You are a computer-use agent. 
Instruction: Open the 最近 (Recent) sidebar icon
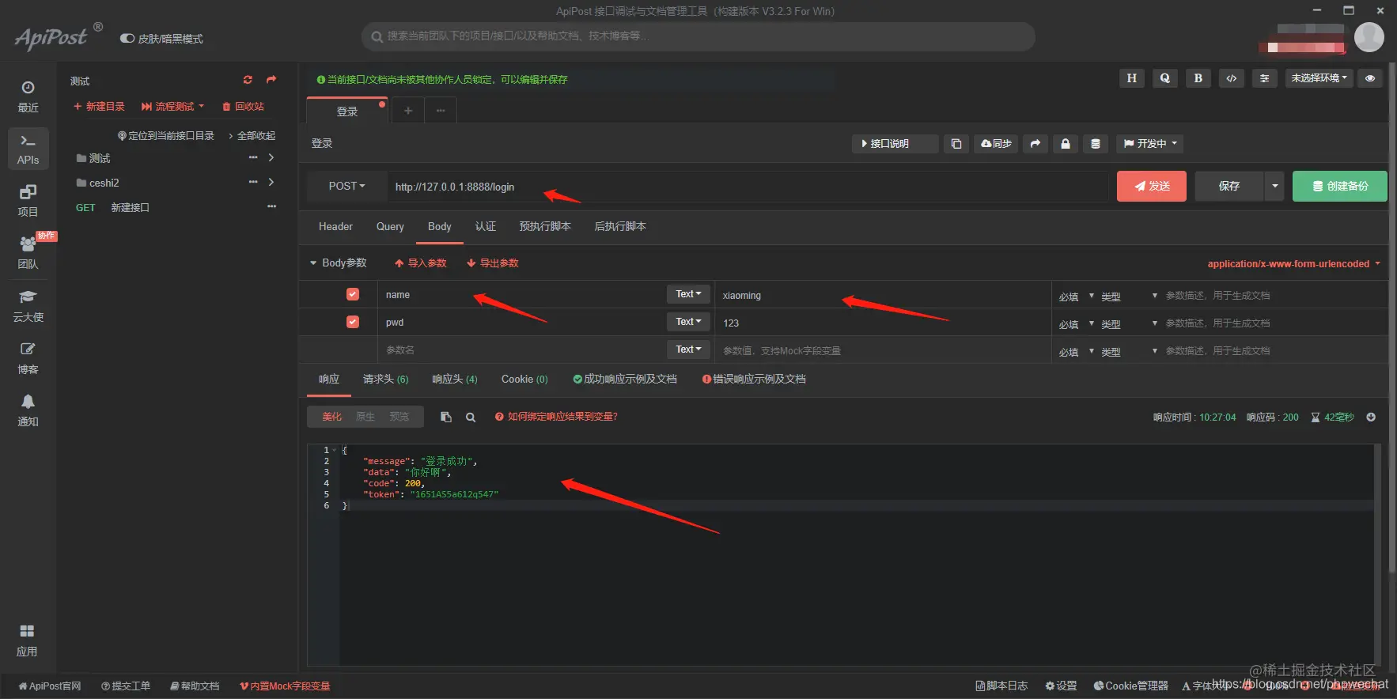click(x=28, y=96)
